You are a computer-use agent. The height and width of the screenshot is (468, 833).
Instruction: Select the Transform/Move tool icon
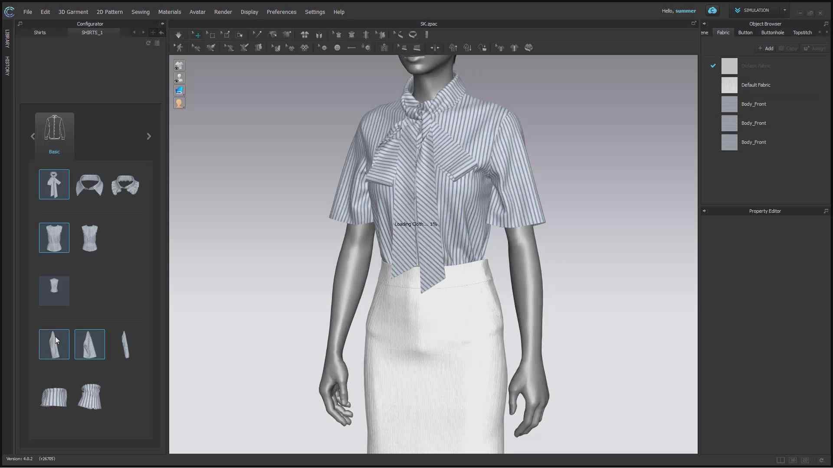[197, 35]
